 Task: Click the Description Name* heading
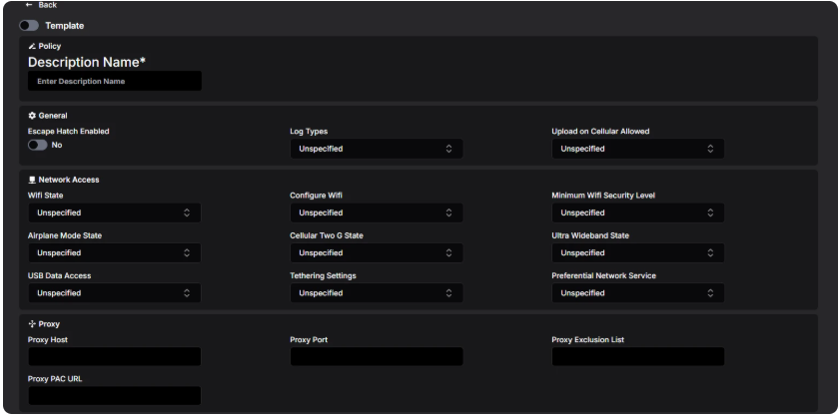point(87,63)
